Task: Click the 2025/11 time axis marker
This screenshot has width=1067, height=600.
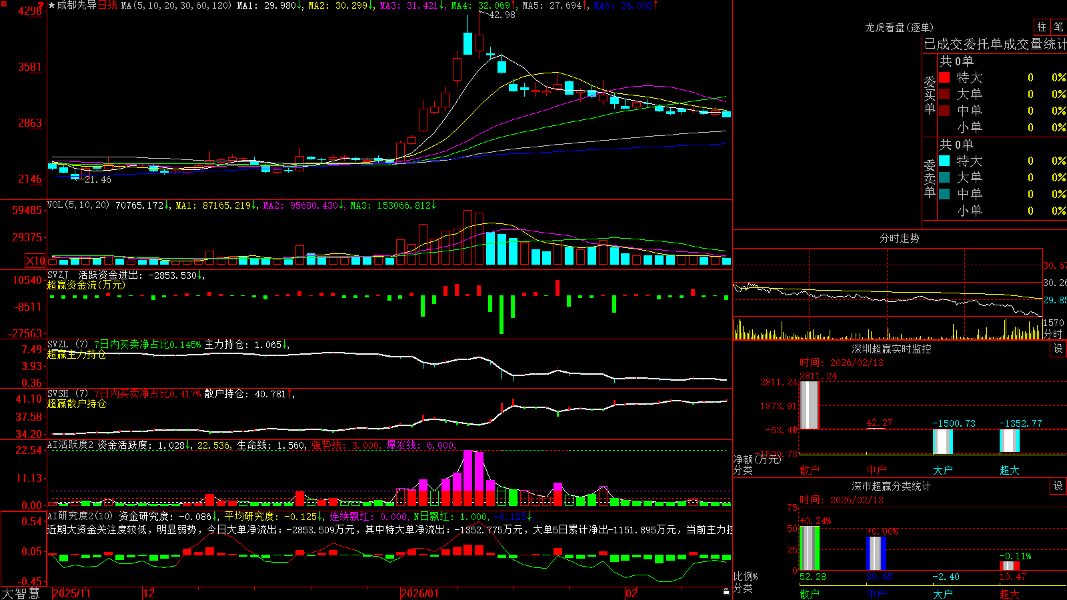Action: (x=71, y=593)
